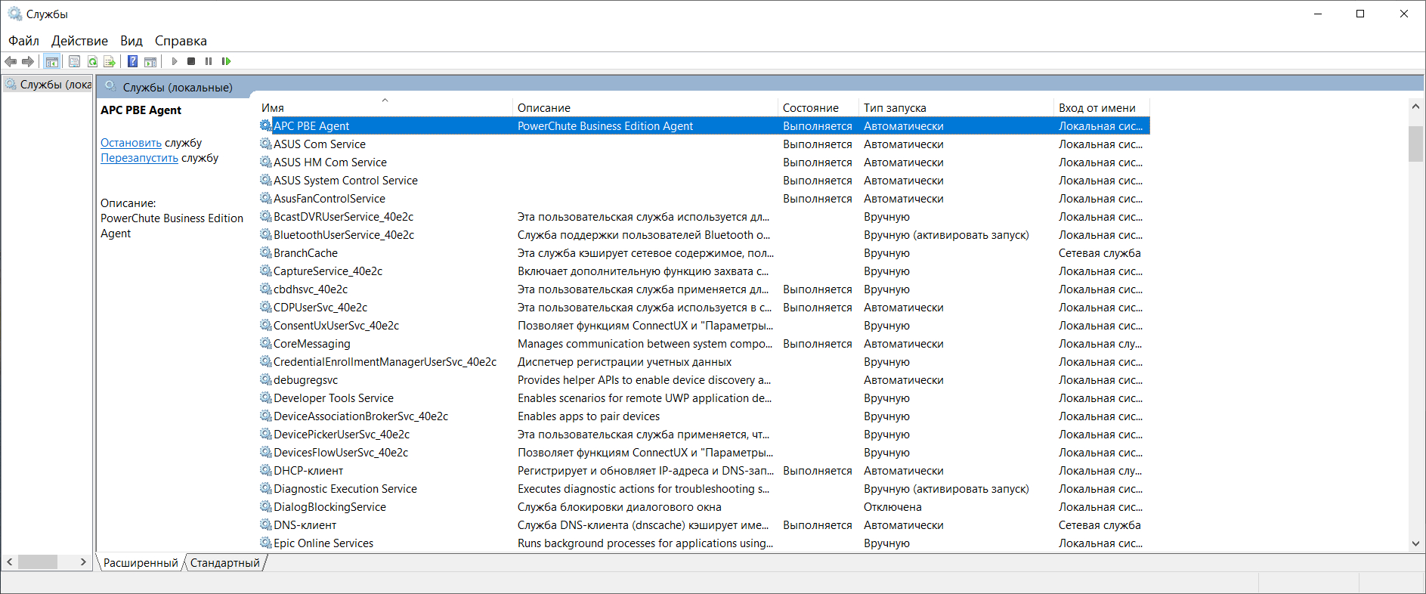Switch to the Стандартный tab
Viewport: 1426px width, 594px height.
[x=225, y=563]
